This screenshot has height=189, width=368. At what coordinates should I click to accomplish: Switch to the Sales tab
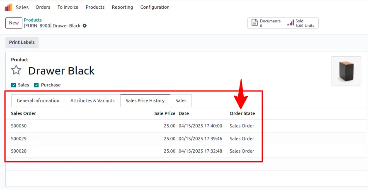tap(181, 101)
